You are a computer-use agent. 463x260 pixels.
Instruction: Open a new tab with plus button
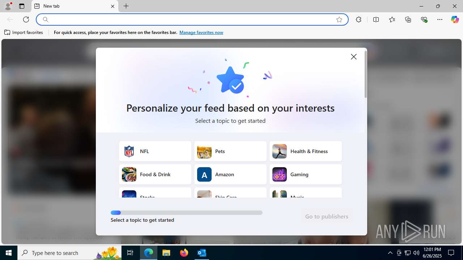click(x=126, y=6)
